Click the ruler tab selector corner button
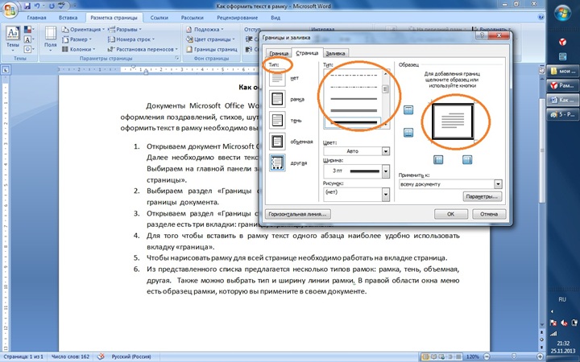This screenshot has height=362, width=580. click(x=6, y=69)
